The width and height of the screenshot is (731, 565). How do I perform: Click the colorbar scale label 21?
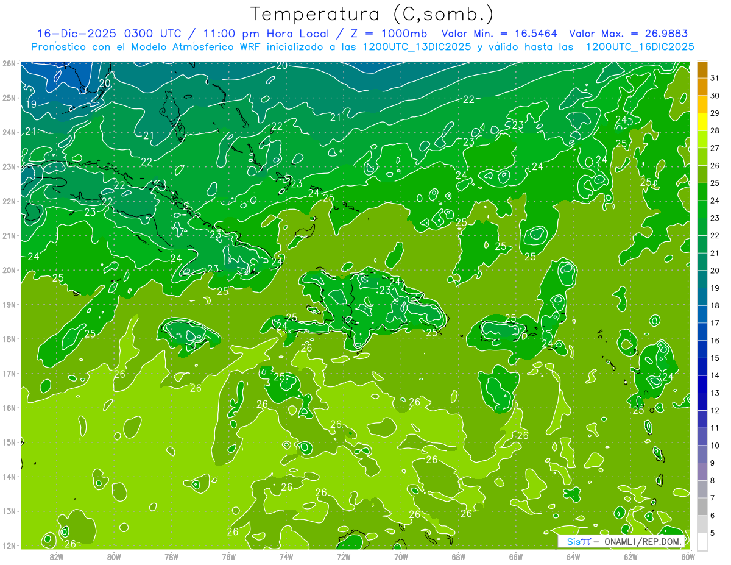point(715,253)
